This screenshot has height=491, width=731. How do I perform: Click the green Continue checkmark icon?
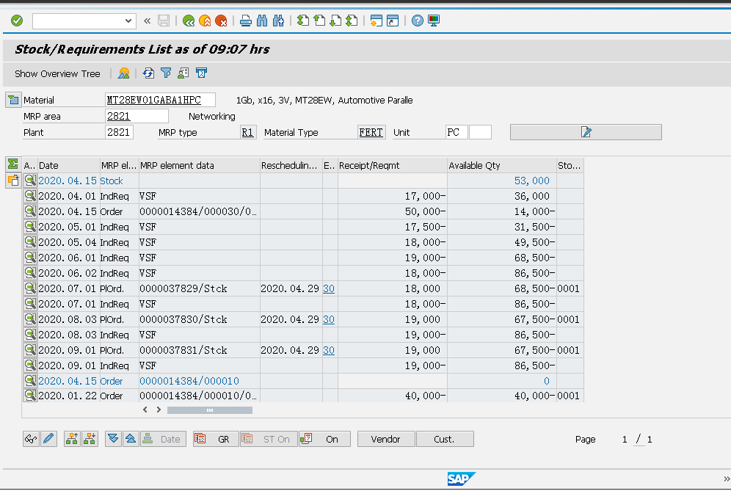click(x=16, y=21)
